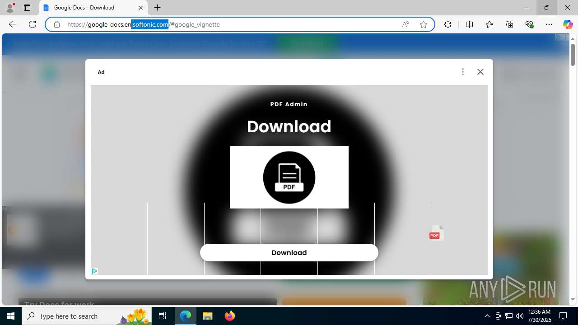Open Edge Settings and more menu
This screenshot has width=578, height=325.
tap(549, 24)
